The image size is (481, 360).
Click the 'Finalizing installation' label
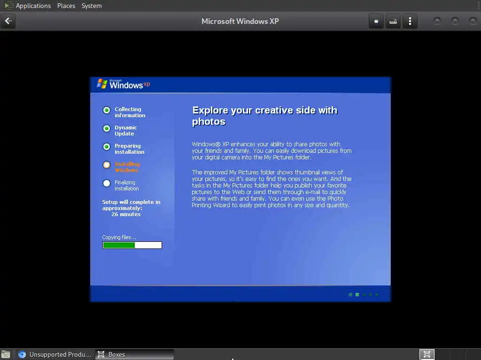(127, 186)
